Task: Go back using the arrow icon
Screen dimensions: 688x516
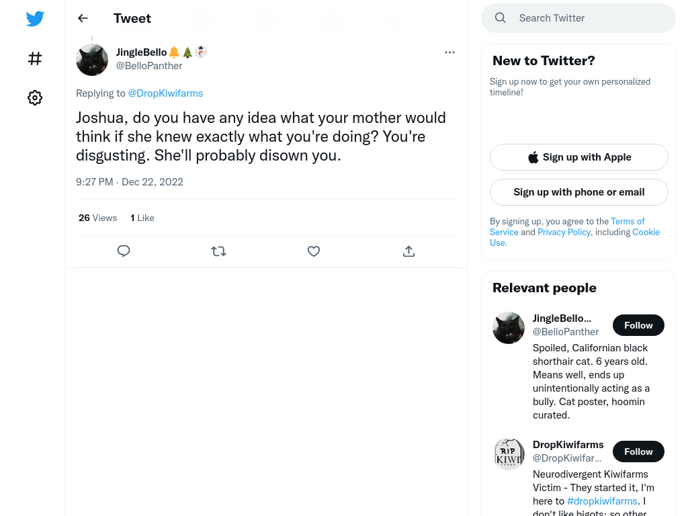Action: click(83, 18)
